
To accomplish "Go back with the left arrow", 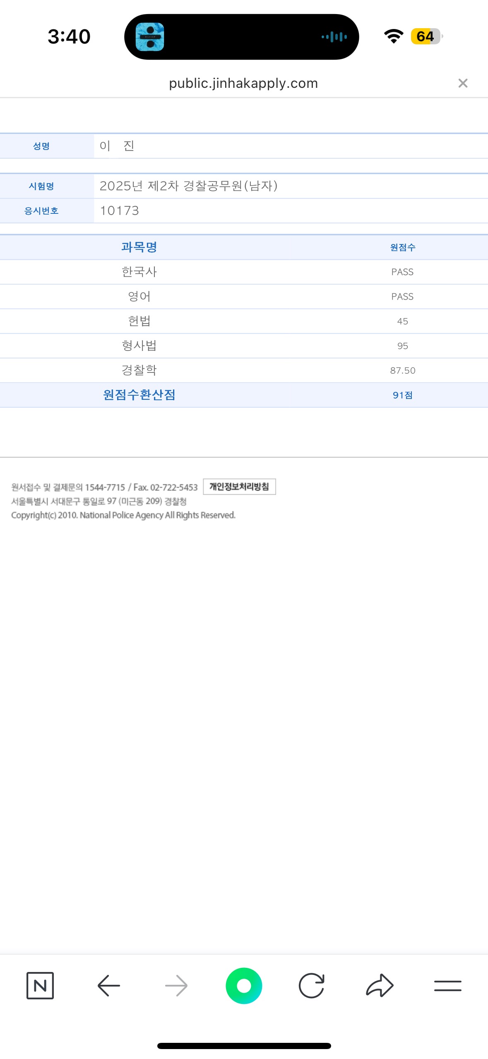I will (108, 985).
